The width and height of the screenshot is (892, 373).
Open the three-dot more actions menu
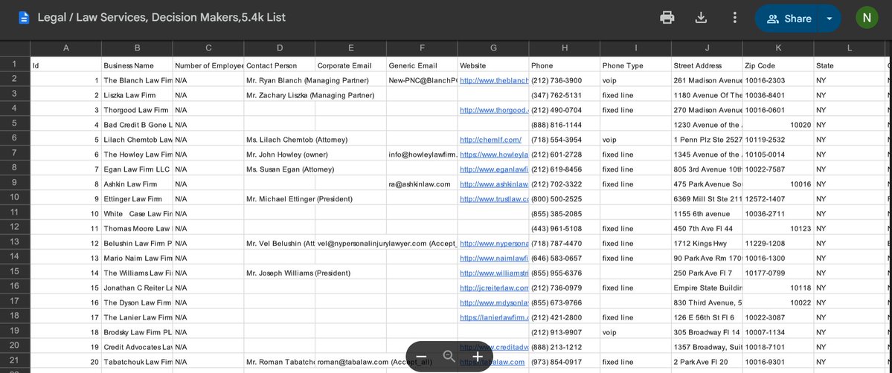pos(734,18)
